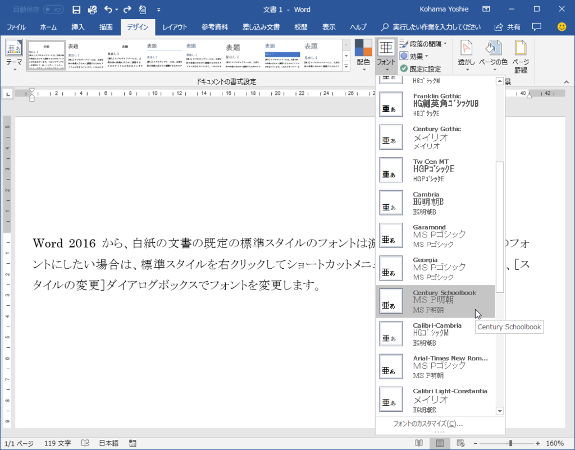Select the Tw Cen MT font theme
Viewport: 575px width, 450px height.
tap(436, 170)
